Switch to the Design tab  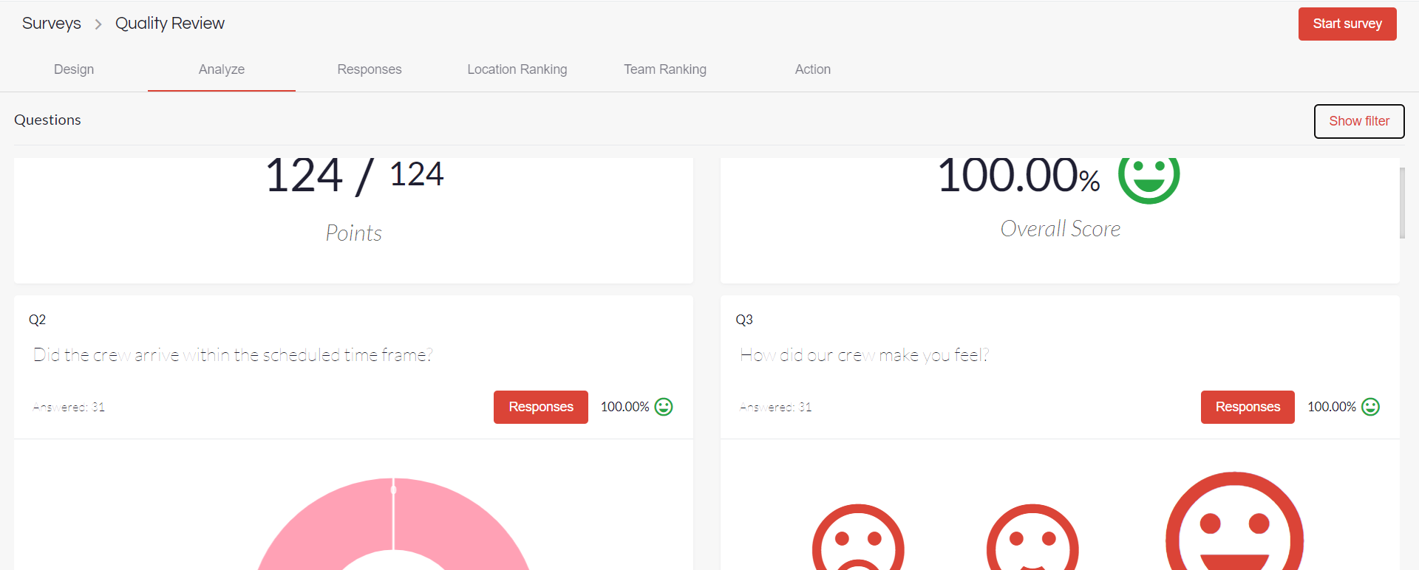74,69
